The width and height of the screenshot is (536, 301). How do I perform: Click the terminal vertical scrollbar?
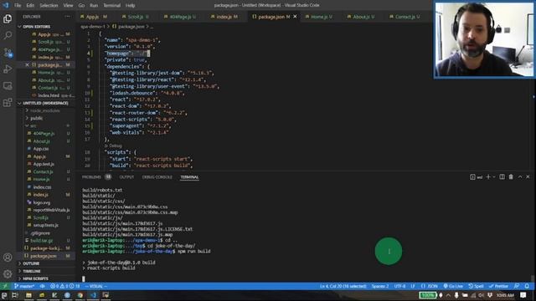click(x=533, y=278)
